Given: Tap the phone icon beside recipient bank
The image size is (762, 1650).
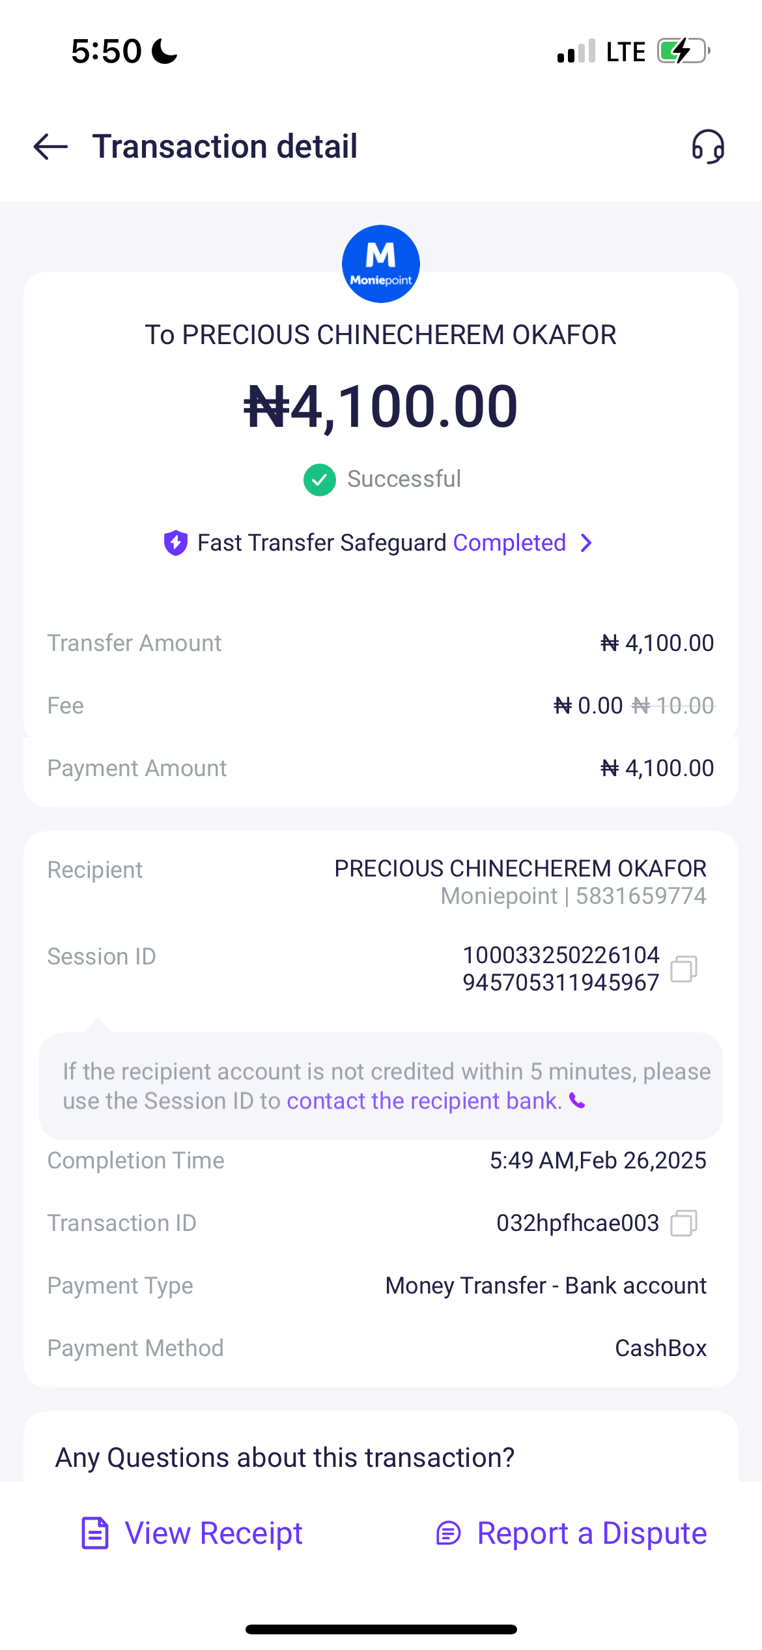Looking at the screenshot, I should tap(578, 1101).
